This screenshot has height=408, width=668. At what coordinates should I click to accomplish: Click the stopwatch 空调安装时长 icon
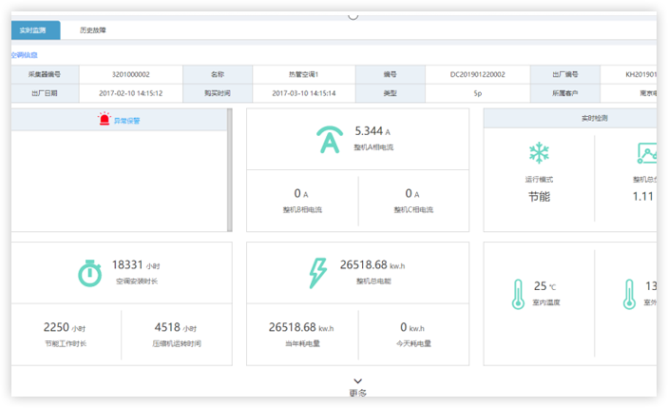tap(89, 273)
